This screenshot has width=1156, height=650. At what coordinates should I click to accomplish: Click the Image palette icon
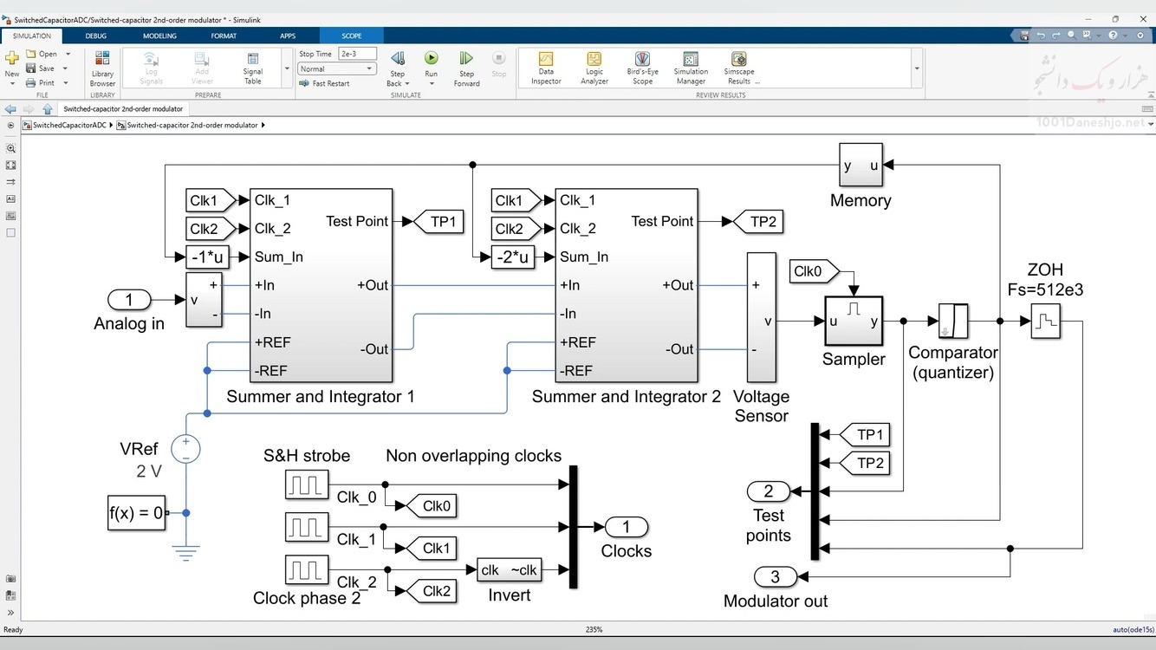[x=10, y=215]
